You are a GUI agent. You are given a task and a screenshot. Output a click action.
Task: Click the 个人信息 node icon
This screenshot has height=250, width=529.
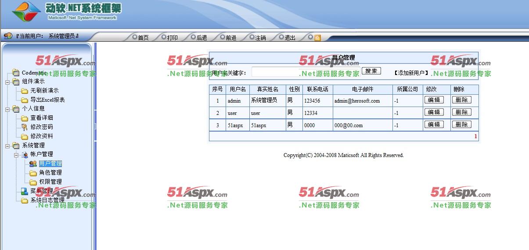(16, 109)
